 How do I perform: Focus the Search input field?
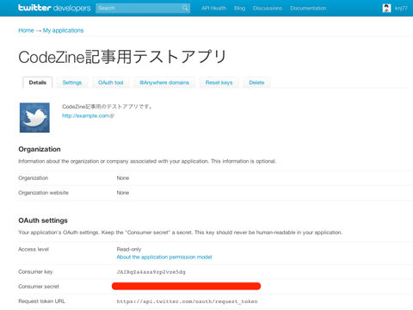143,8
